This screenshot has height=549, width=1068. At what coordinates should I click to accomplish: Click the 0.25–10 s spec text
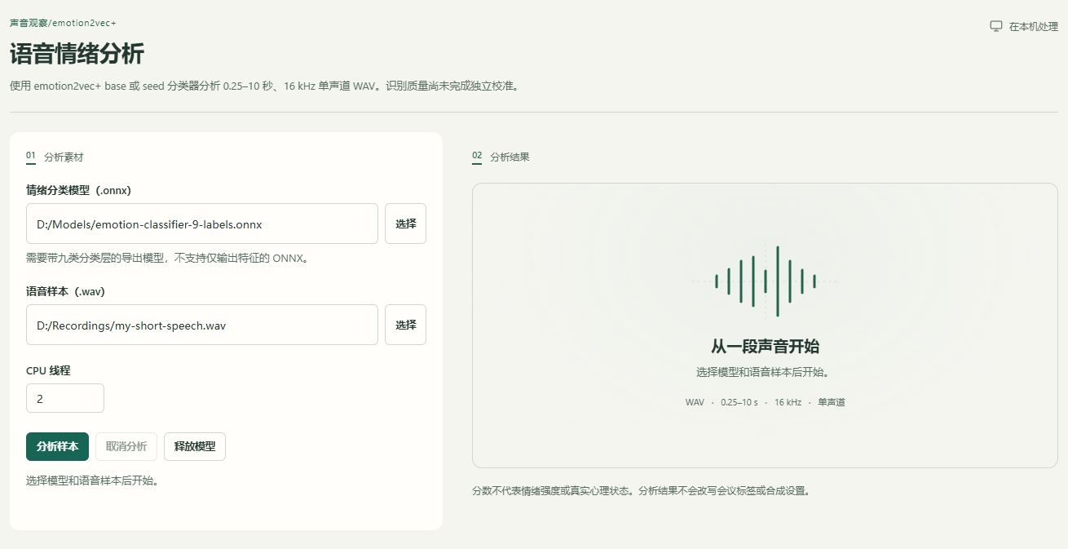(739, 402)
